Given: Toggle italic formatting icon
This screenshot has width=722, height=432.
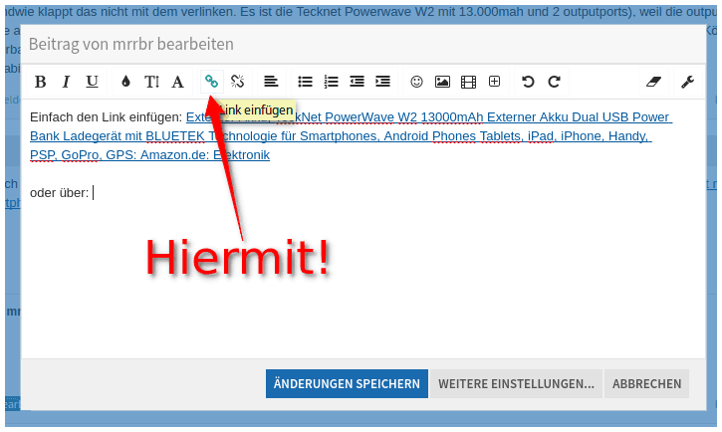Looking at the screenshot, I should (x=66, y=82).
